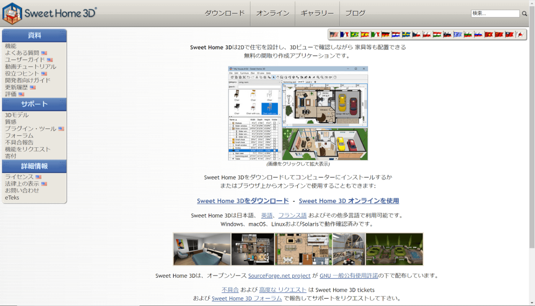The width and height of the screenshot is (535, 306).
Task: Open 役立つヒント in the sidebar
Action: point(22,73)
